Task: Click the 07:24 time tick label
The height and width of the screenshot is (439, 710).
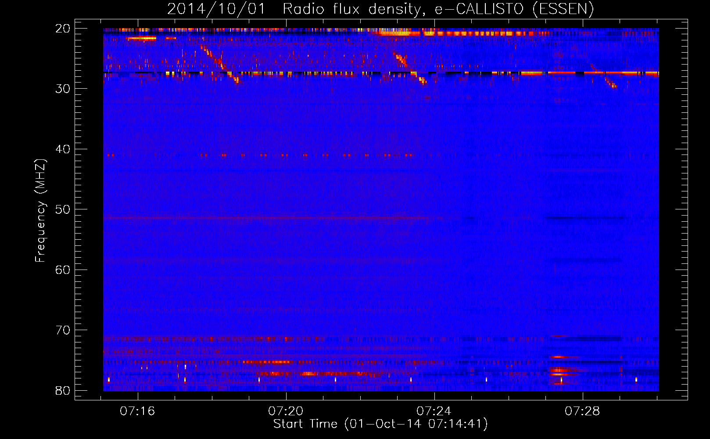Action: [434, 411]
